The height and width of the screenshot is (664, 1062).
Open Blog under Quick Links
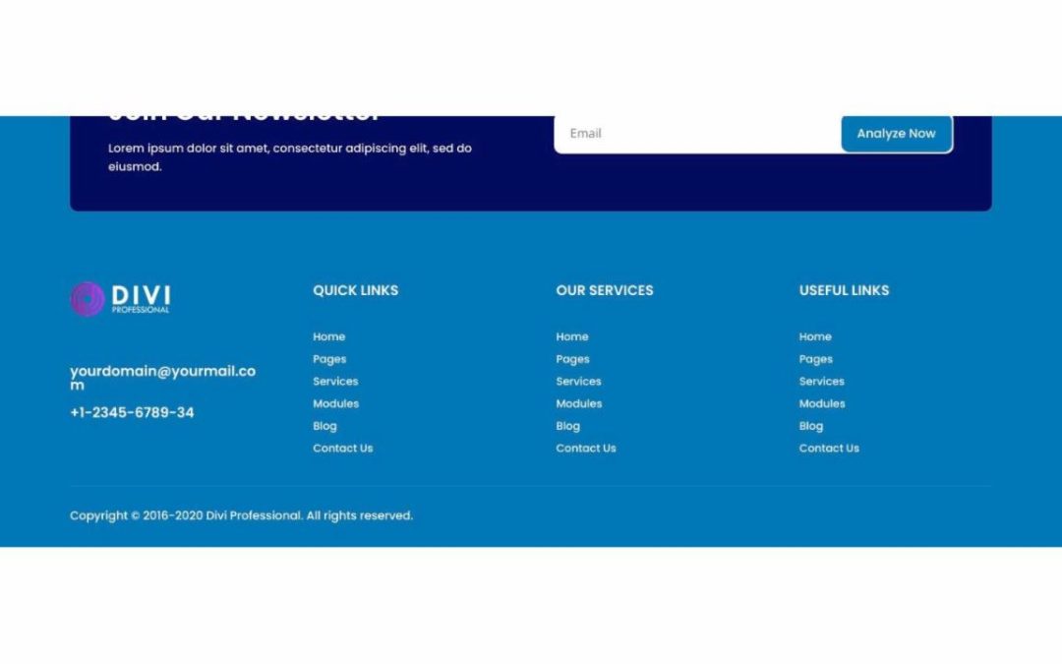(x=324, y=426)
